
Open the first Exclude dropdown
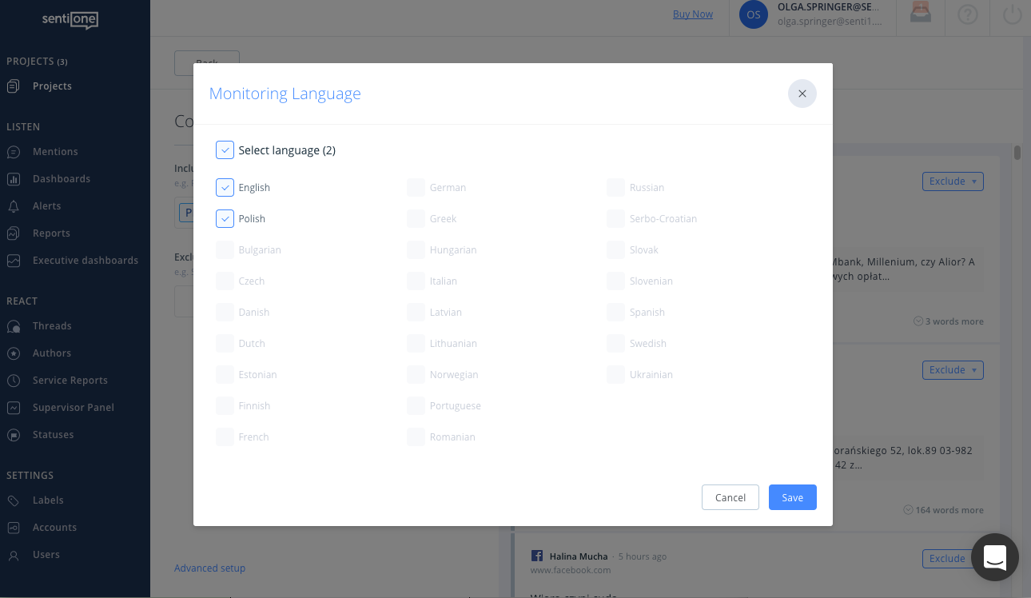click(952, 181)
